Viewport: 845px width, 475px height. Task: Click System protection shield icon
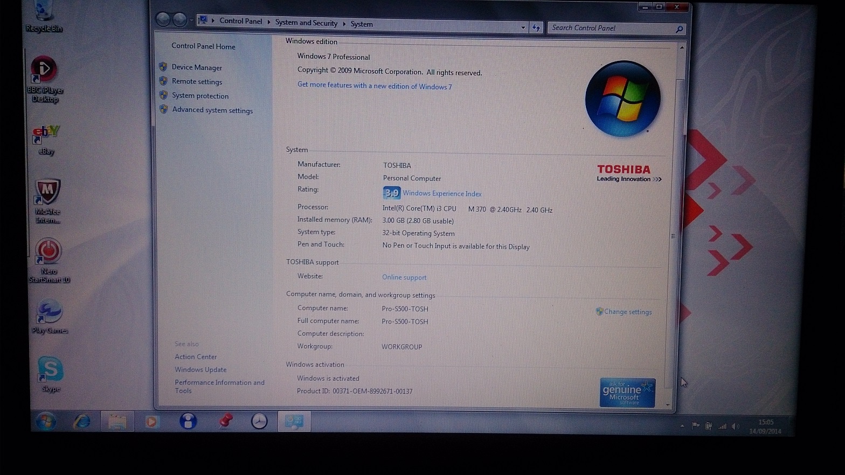tap(163, 95)
